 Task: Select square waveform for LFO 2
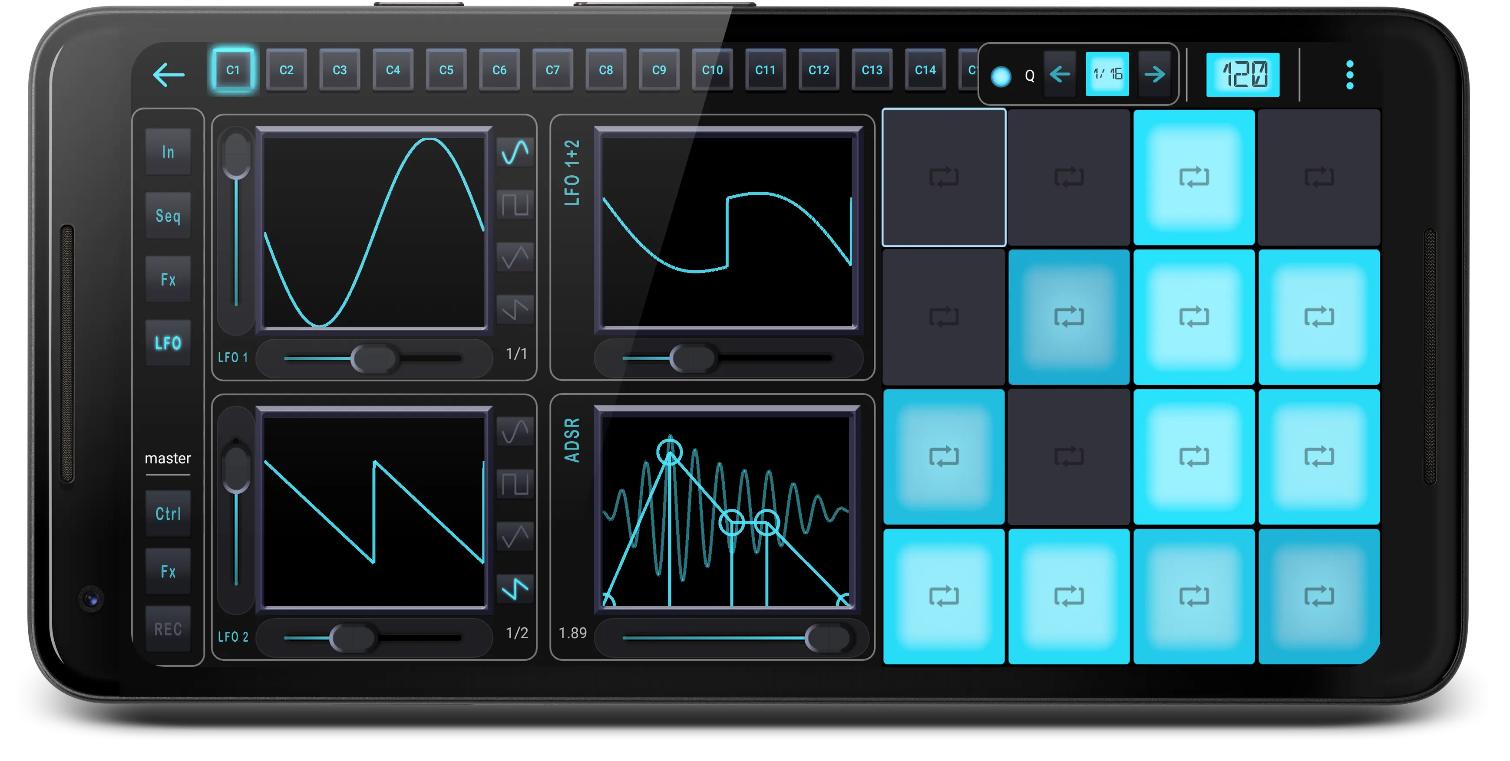pyautogui.click(x=515, y=484)
